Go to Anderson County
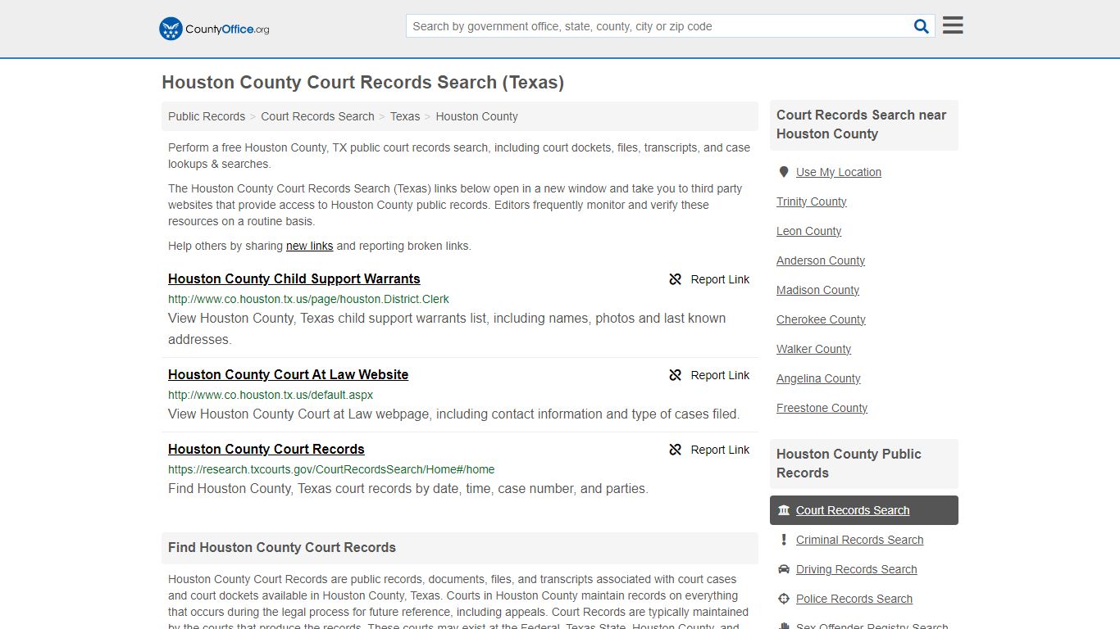Screen dimensions: 1120x629 [x=821, y=260]
